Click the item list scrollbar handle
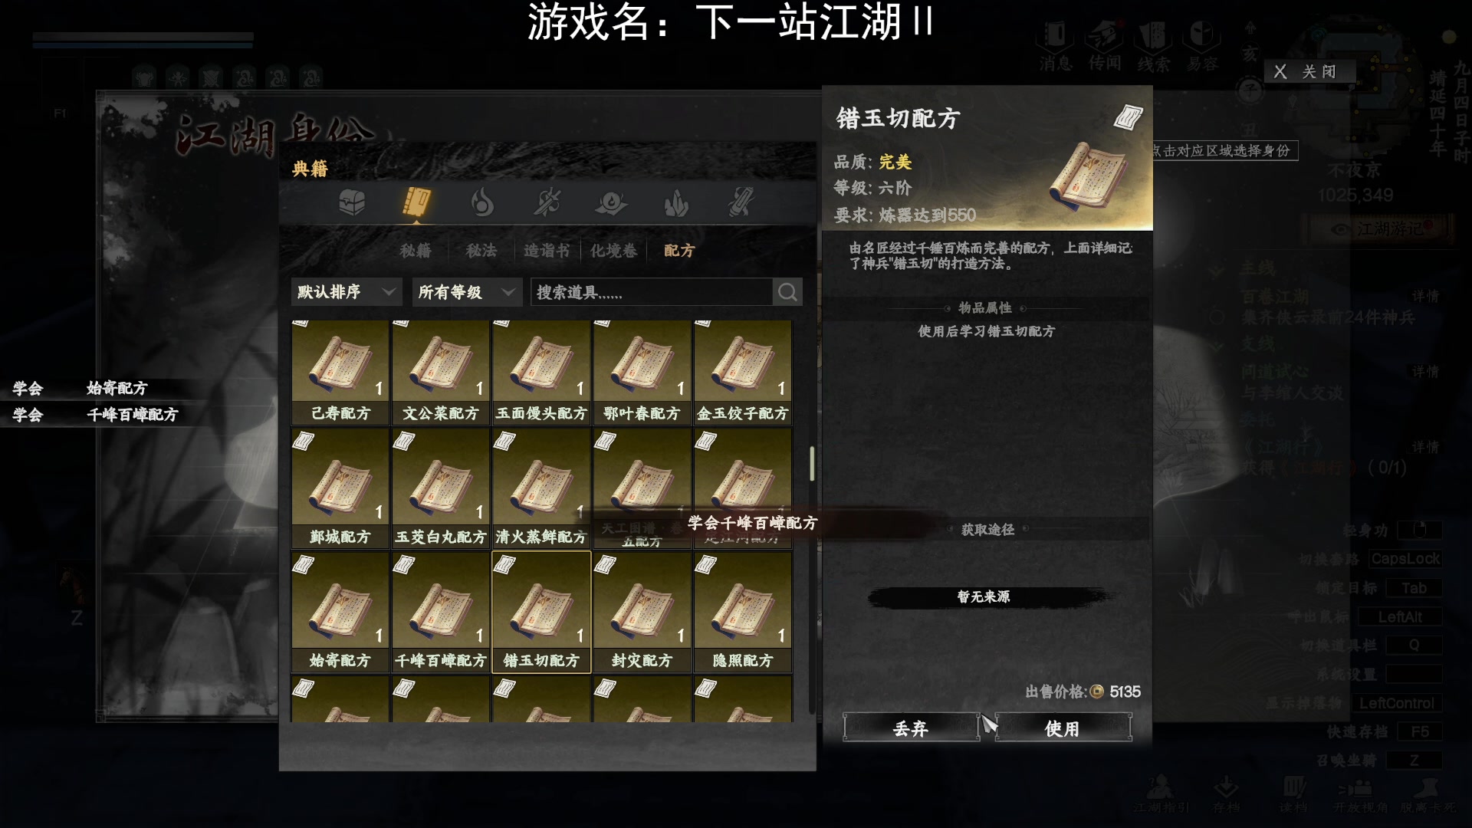 click(x=812, y=464)
